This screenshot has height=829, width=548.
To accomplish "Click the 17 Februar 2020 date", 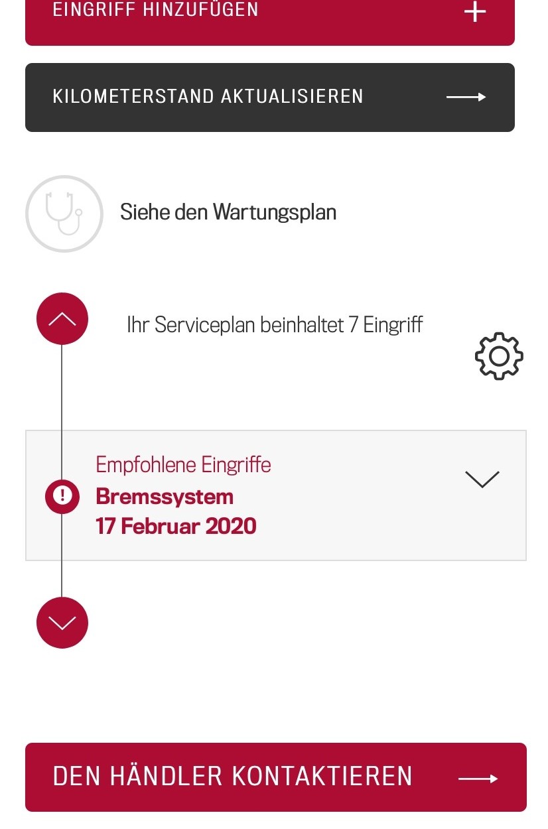I will coord(176,526).
